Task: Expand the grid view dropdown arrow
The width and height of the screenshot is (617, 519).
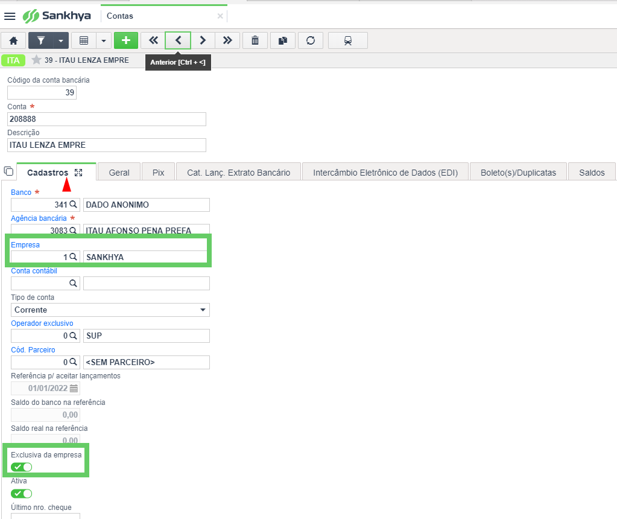Action: click(104, 40)
